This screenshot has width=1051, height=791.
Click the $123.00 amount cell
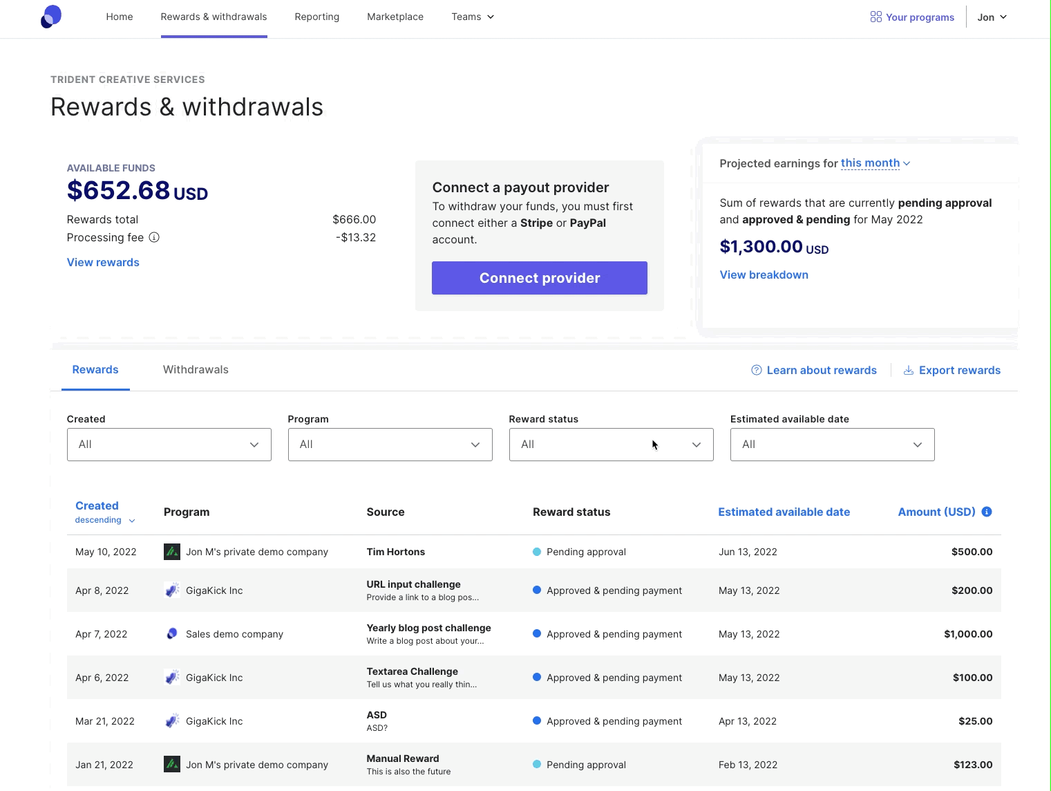pyautogui.click(x=973, y=765)
